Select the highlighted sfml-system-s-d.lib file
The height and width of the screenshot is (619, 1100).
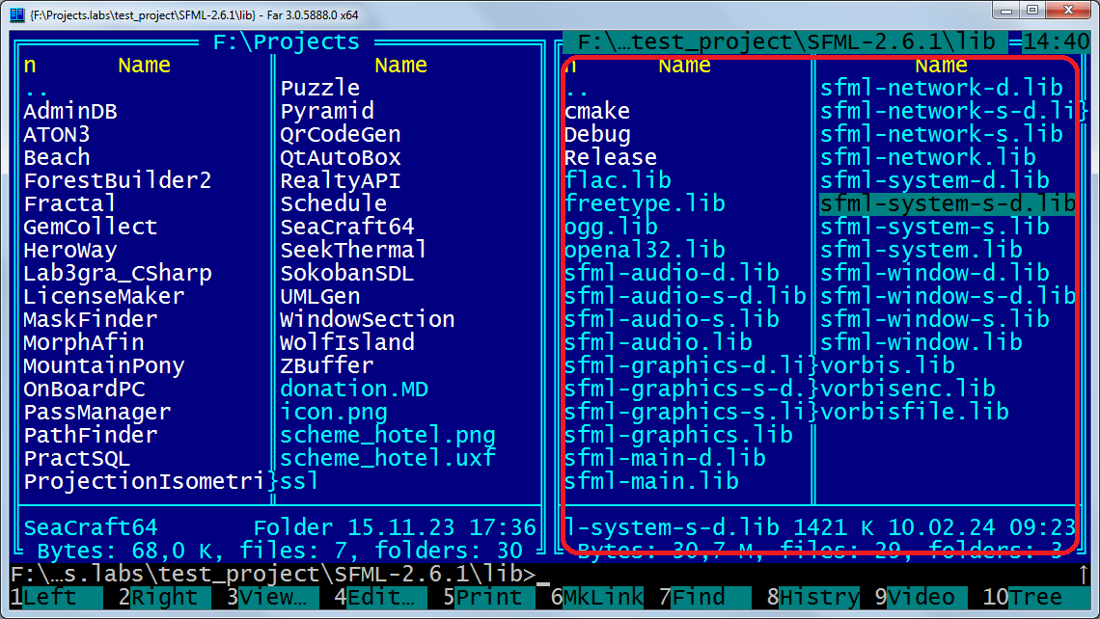[947, 203]
